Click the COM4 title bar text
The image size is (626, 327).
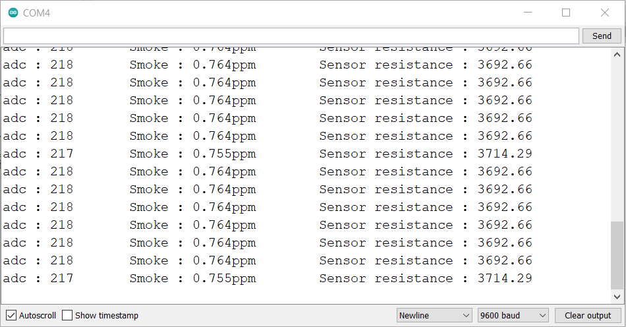36,13
